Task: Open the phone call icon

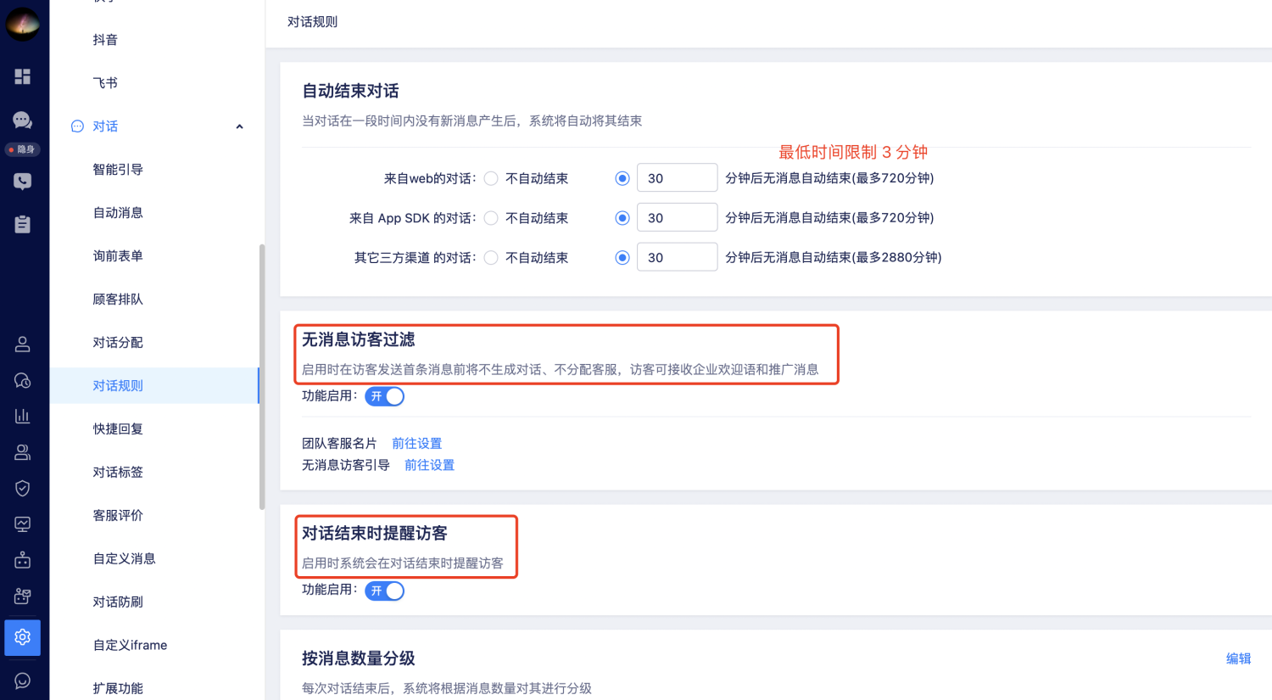Action: coord(23,181)
